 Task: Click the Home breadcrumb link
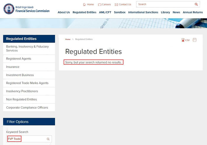tap(68, 39)
